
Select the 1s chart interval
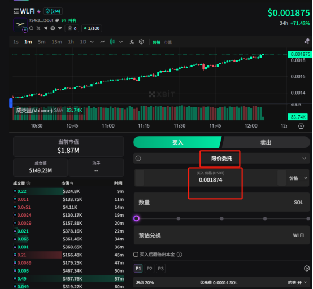16,42
